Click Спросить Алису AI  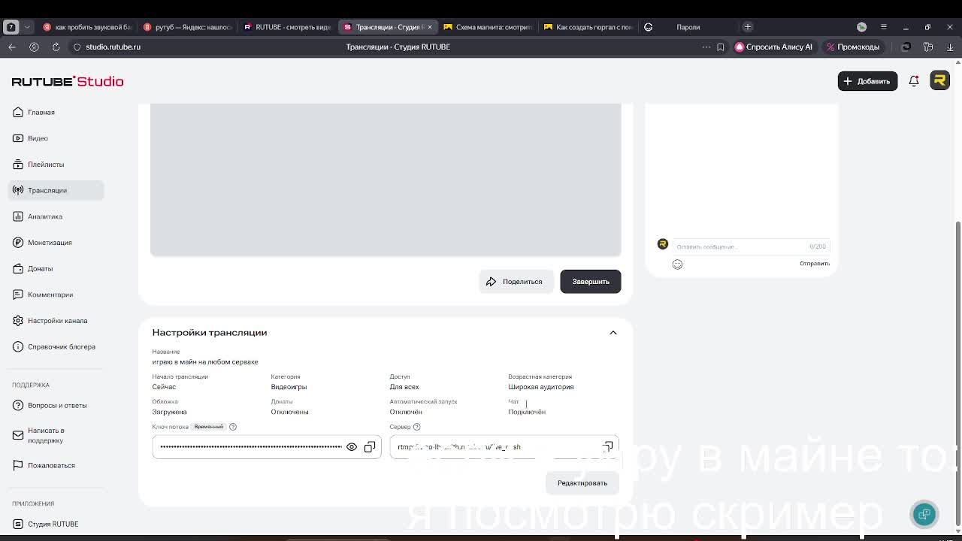click(x=773, y=47)
